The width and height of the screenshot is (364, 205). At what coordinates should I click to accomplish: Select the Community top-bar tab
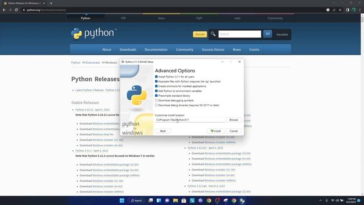coord(275,18)
